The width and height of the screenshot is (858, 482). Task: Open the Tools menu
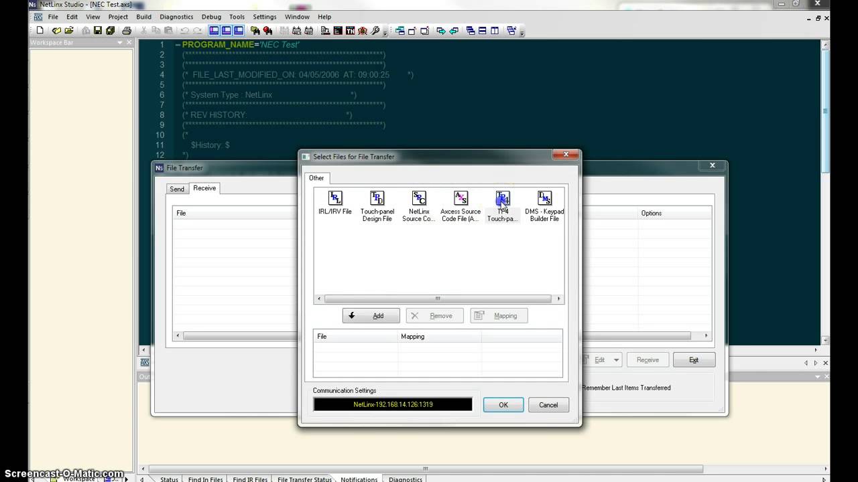[x=237, y=17]
